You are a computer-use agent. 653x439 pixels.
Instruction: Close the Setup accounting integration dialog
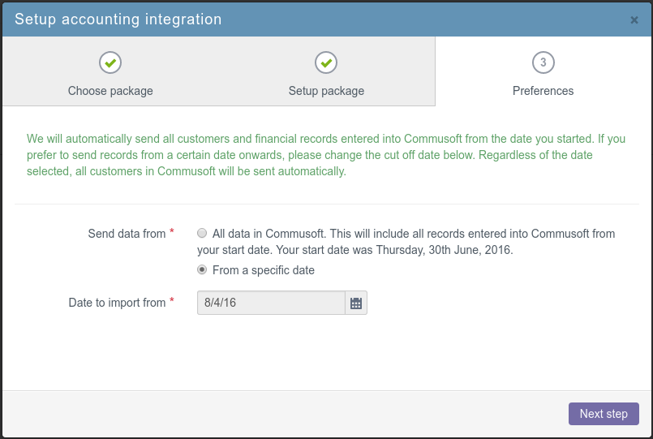tap(634, 20)
